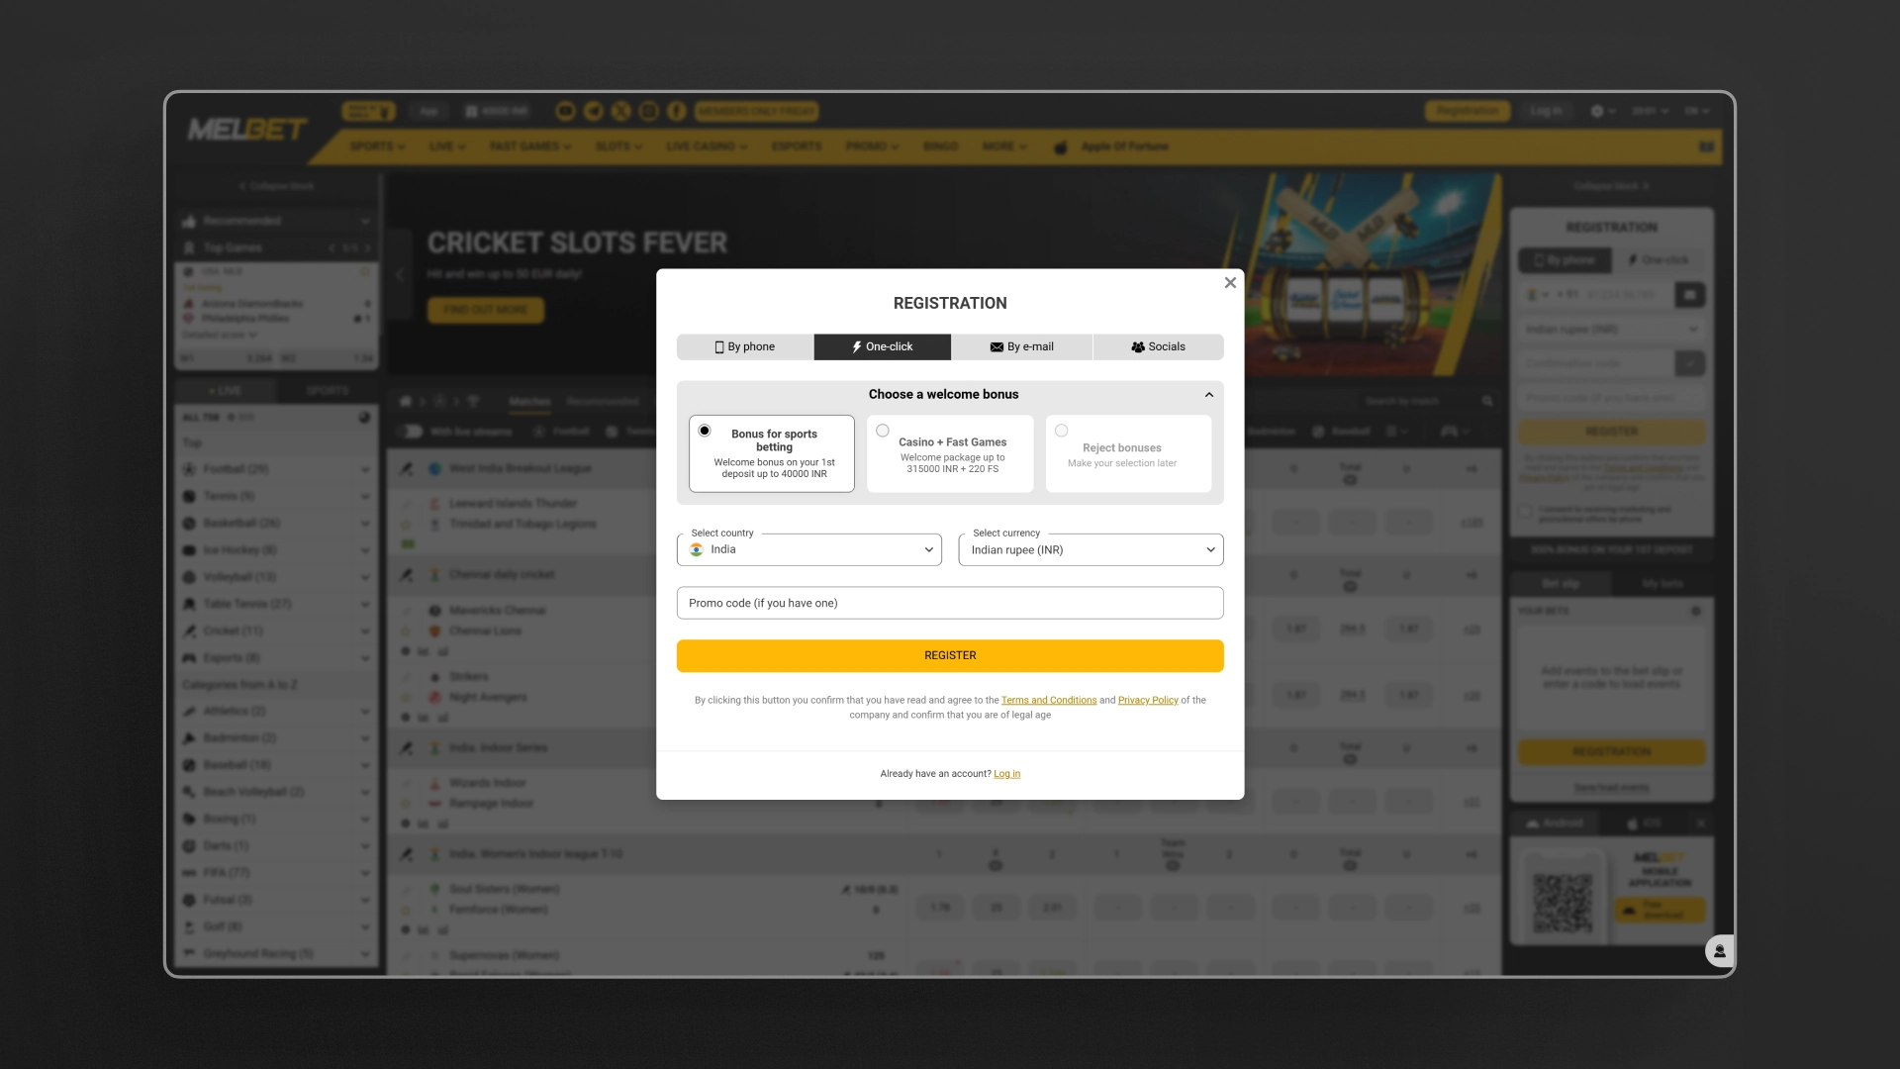Open Terms and Conditions link

[1049, 701]
